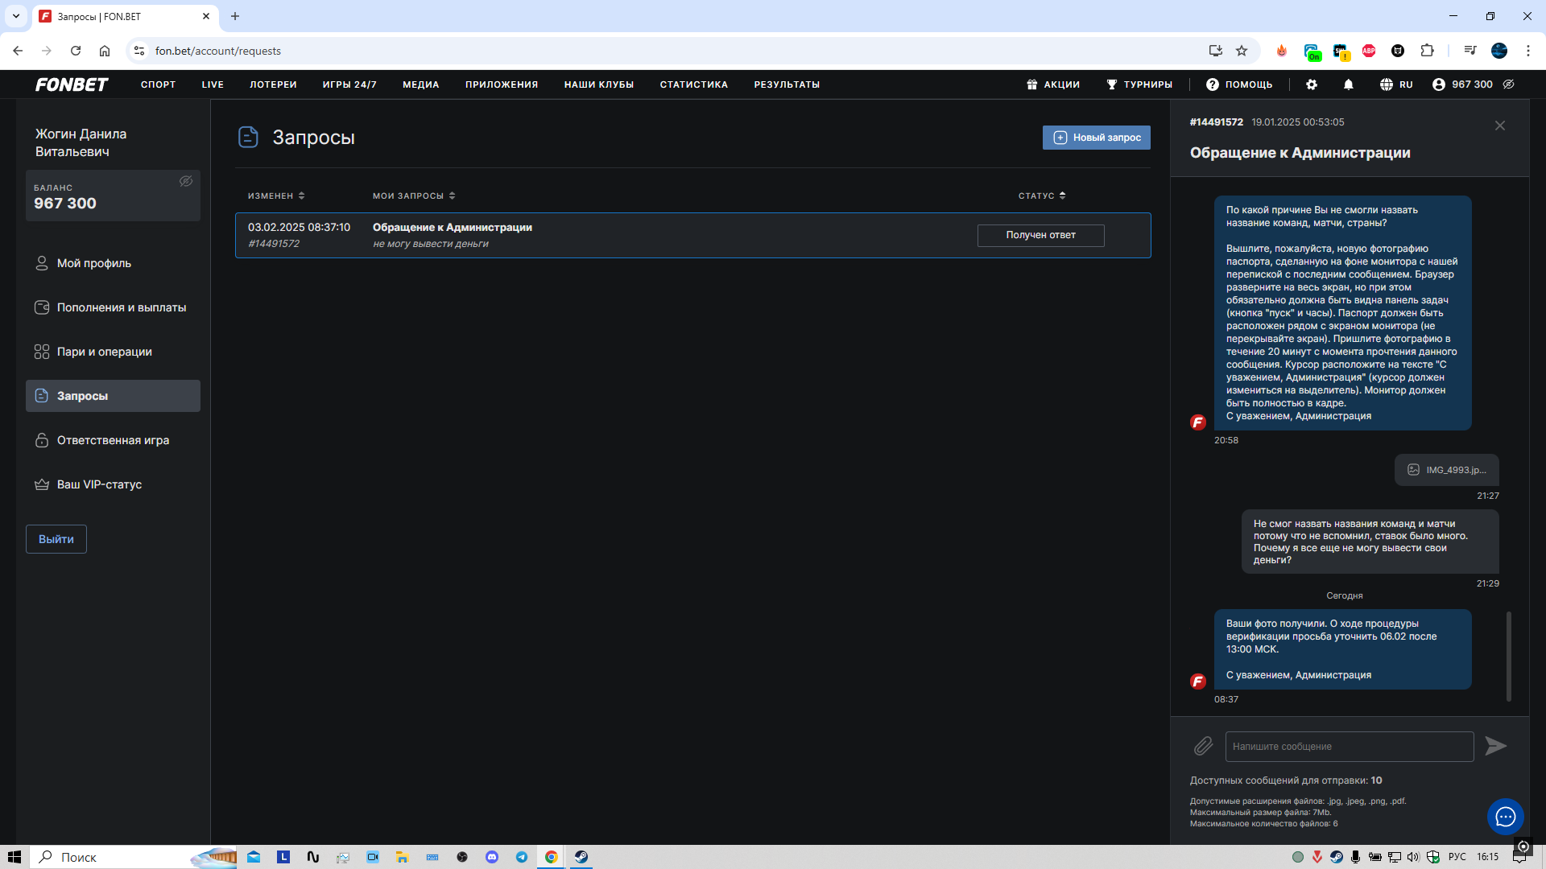1546x869 pixels.
Task: Open Пари и операции in sidebar
Action: click(x=113, y=352)
